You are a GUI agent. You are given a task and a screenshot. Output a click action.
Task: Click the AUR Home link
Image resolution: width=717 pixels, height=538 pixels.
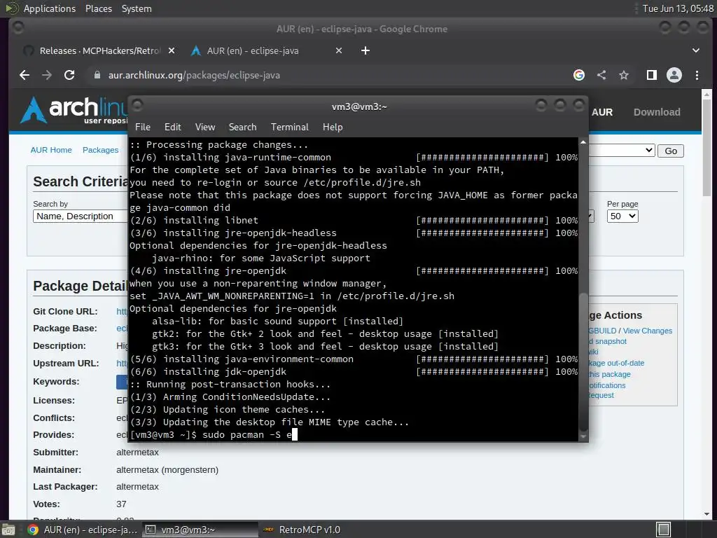[x=50, y=150]
